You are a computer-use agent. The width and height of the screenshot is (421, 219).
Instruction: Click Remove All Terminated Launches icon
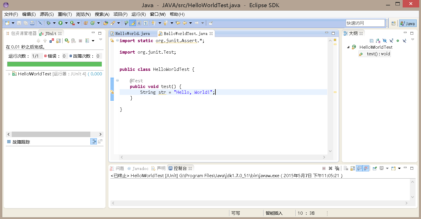(x=337, y=168)
